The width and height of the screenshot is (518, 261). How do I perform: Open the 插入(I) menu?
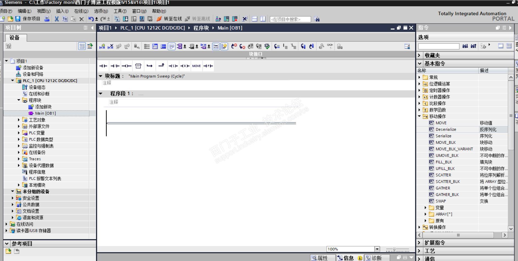click(62, 11)
